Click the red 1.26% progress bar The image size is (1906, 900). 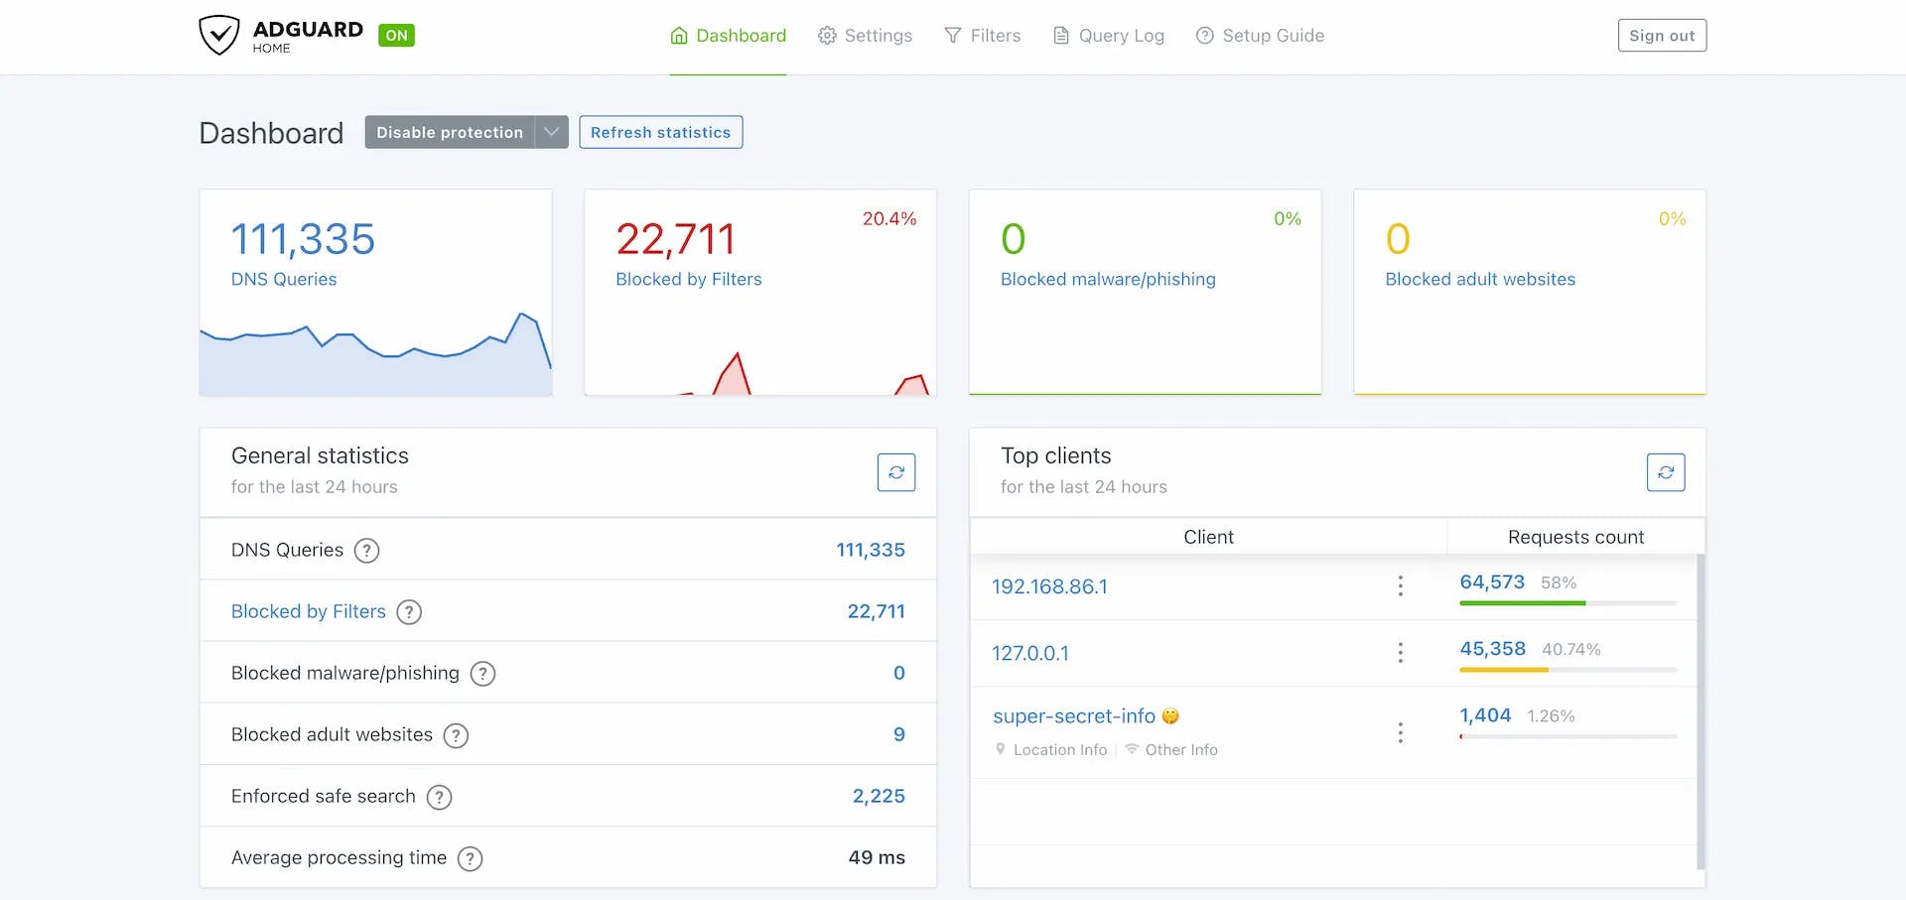[x=1461, y=736]
